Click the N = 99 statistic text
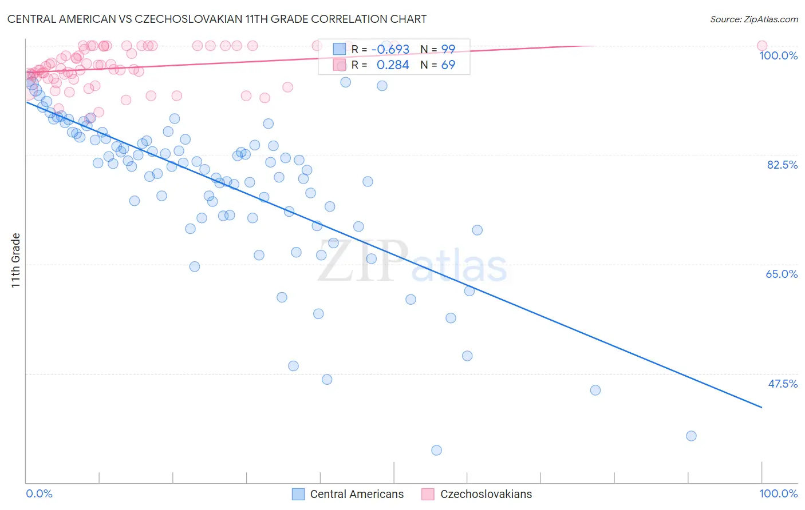 tap(438, 49)
